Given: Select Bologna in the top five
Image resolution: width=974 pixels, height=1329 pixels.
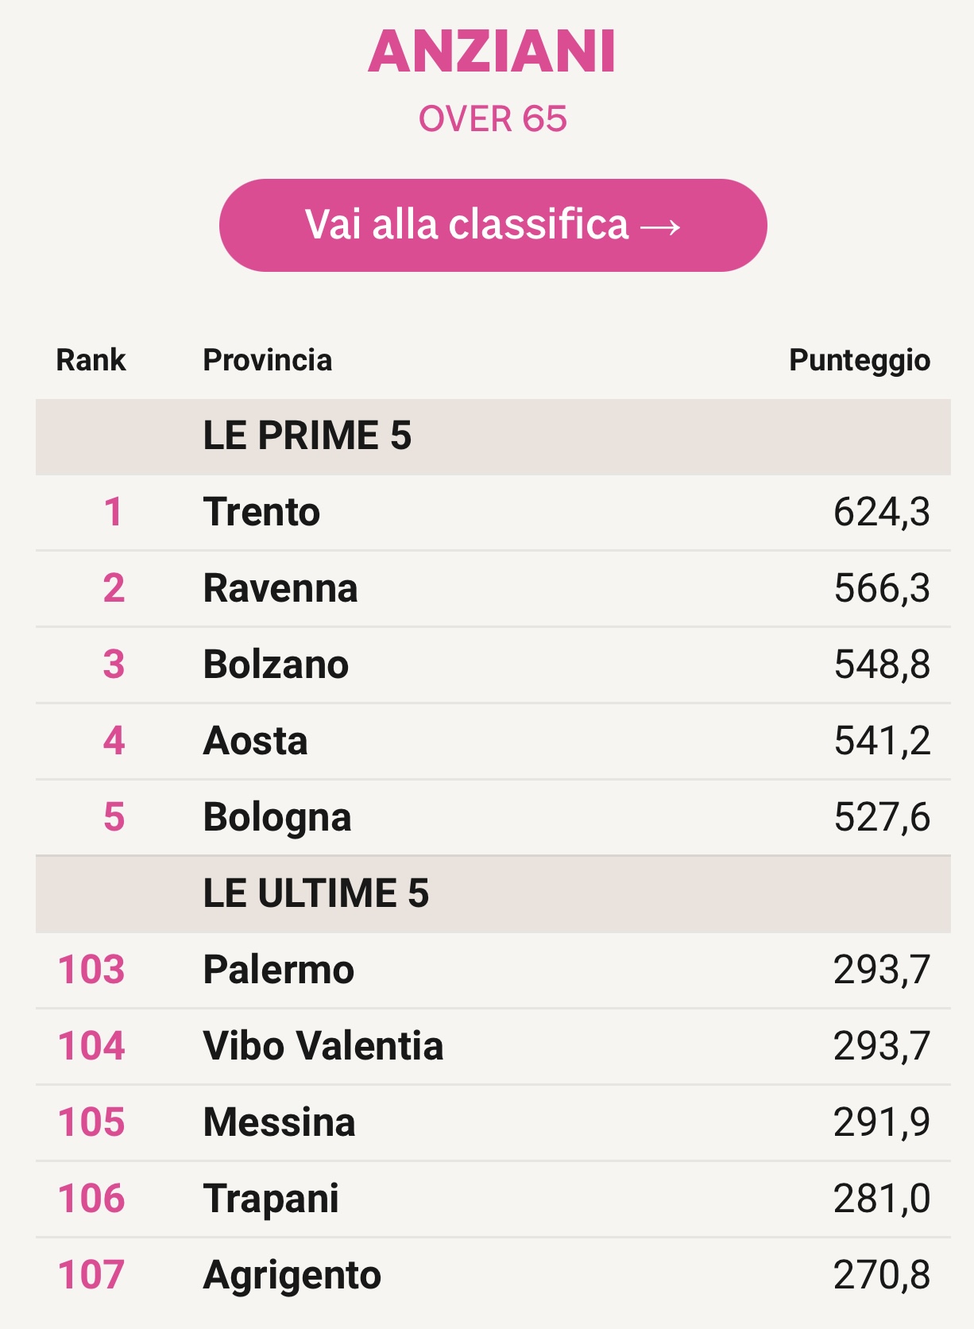Looking at the screenshot, I should click(x=276, y=817).
